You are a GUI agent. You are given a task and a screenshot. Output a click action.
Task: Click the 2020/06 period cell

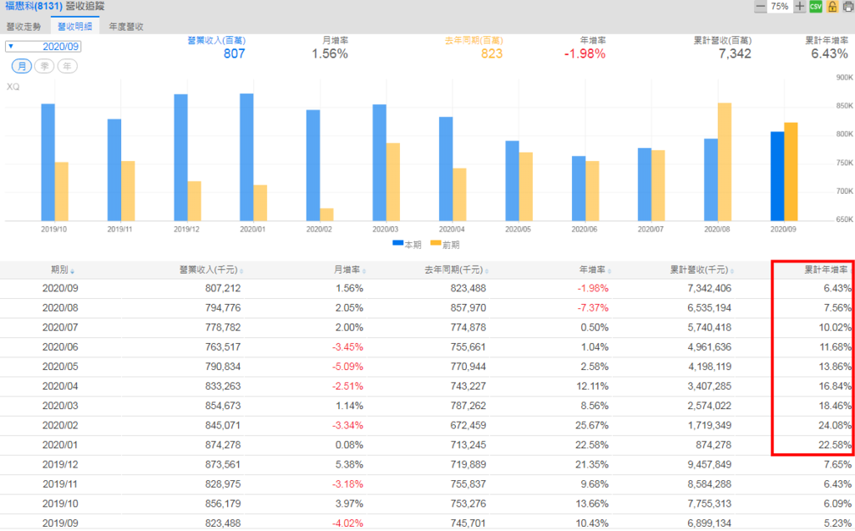[60, 347]
